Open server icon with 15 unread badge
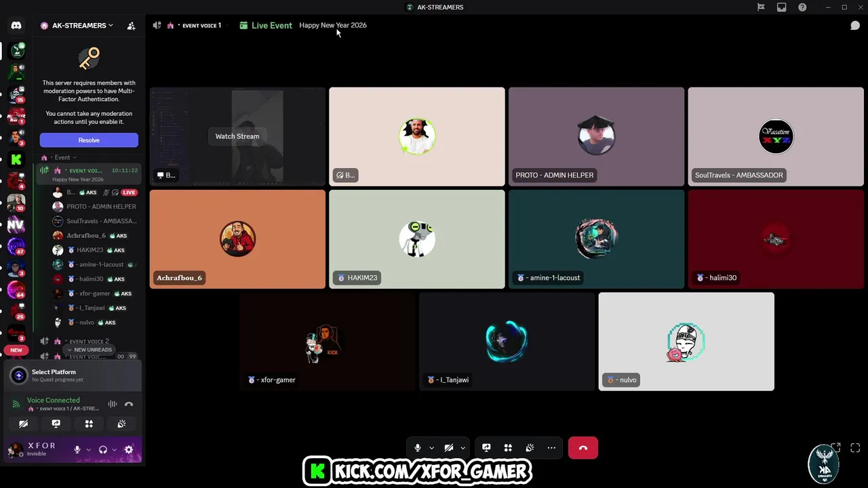 (x=16, y=94)
